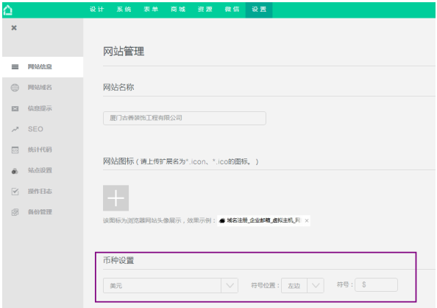Click the checkmark icon for 操作日志
The image size is (437, 308).
click(x=15, y=192)
